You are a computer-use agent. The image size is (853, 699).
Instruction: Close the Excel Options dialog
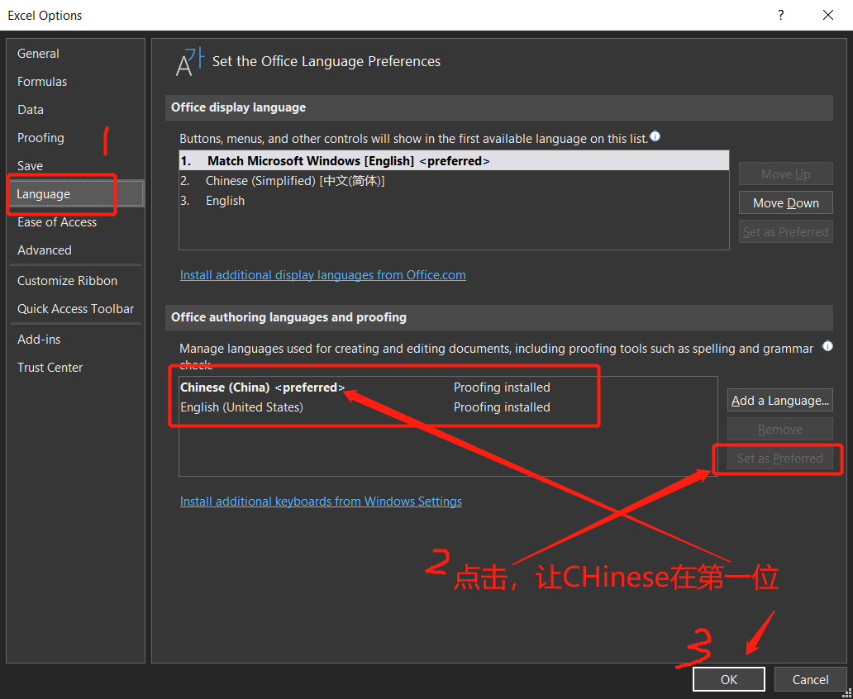828,15
